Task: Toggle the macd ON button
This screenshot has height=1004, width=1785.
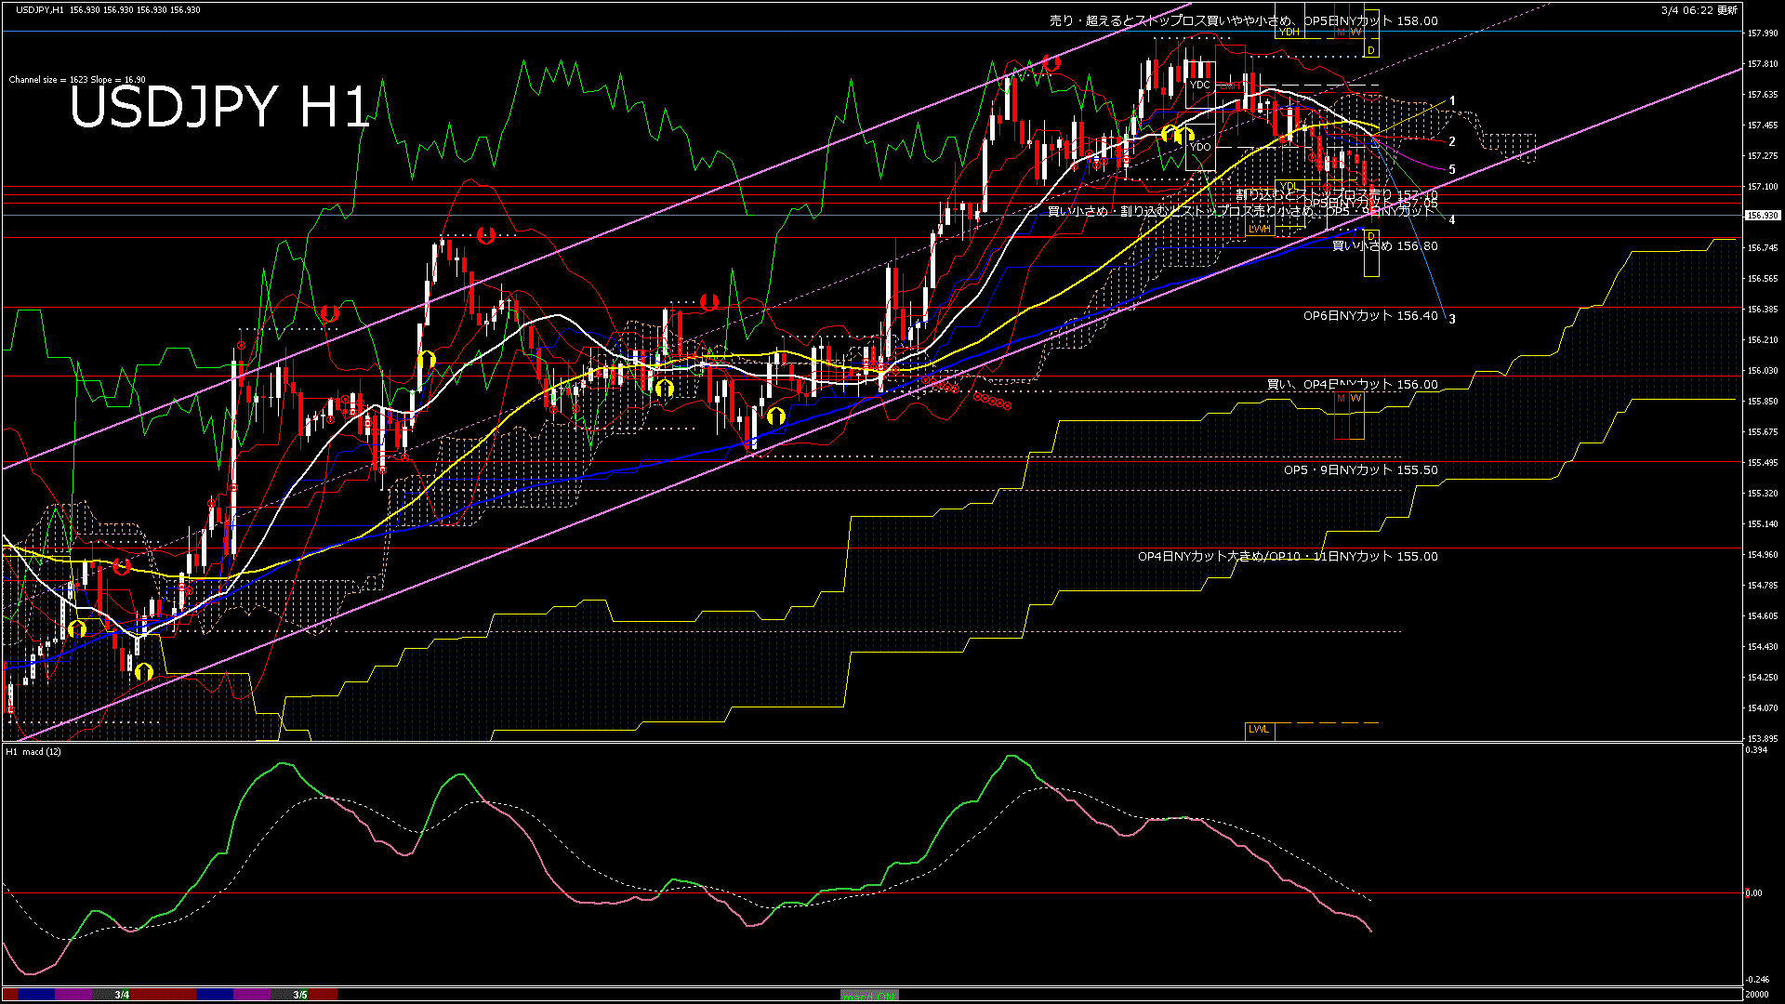Action: pyautogui.click(x=869, y=996)
